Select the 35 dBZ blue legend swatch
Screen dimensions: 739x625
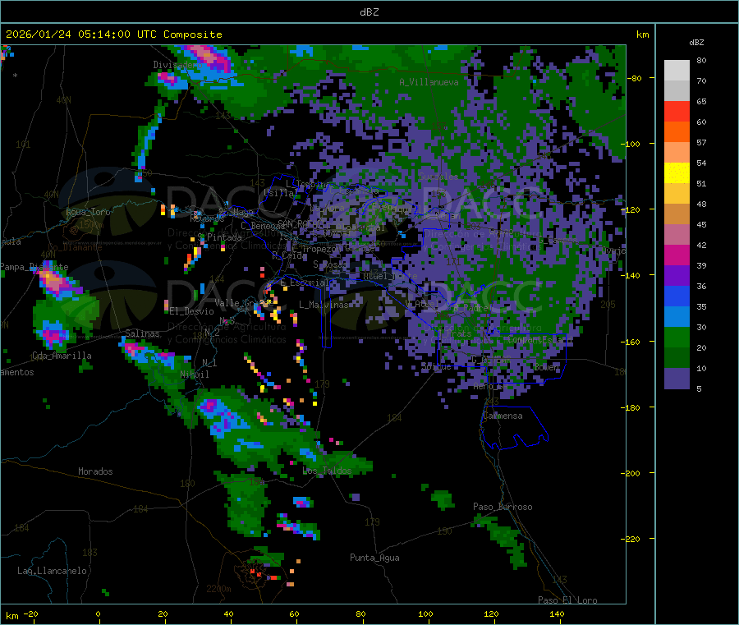coord(677,317)
